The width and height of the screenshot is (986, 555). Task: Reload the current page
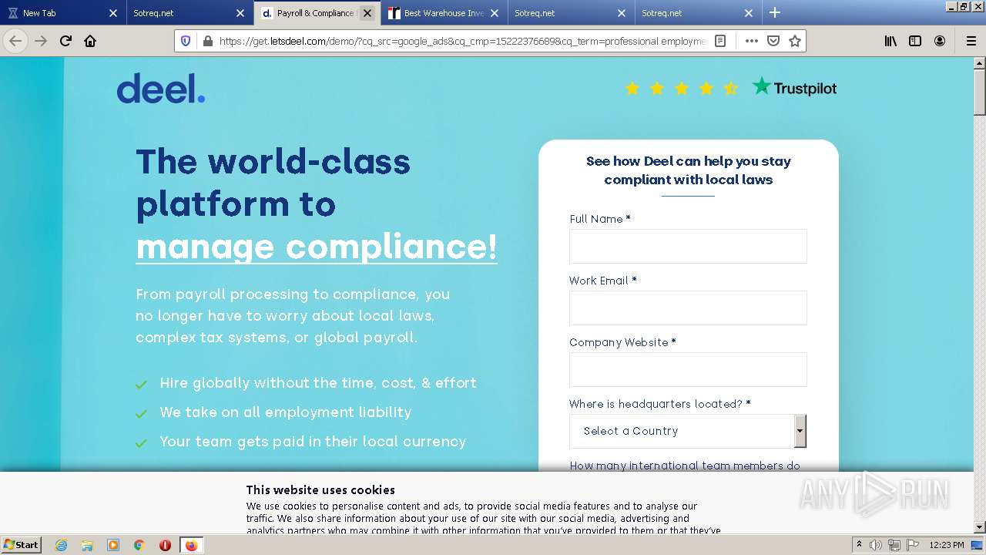tap(65, 41)
